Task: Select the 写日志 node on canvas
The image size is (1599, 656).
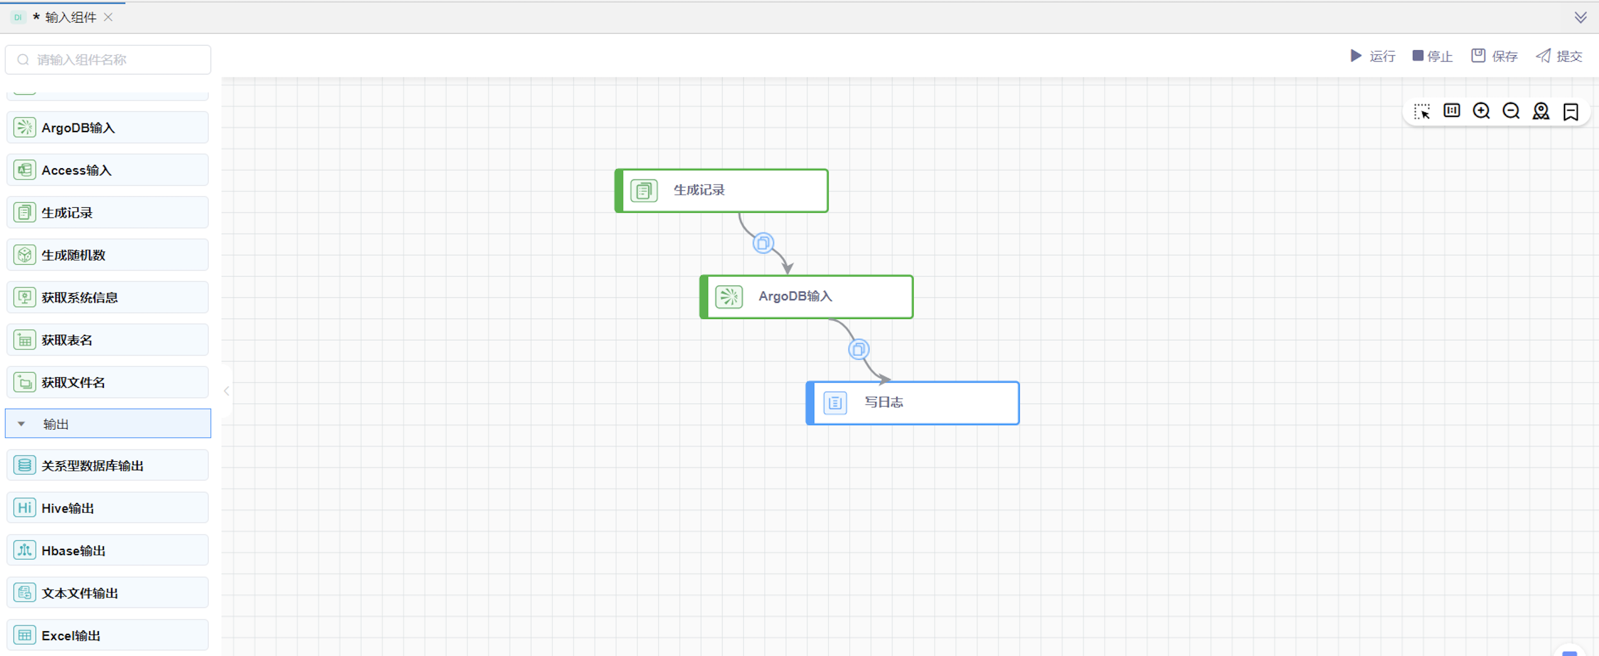Action: click(x=914, y=403)
